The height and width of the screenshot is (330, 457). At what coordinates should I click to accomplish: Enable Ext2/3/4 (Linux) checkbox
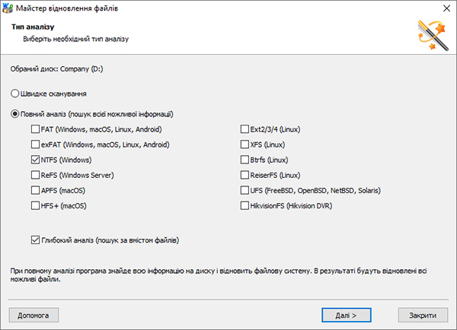[244, 129]
